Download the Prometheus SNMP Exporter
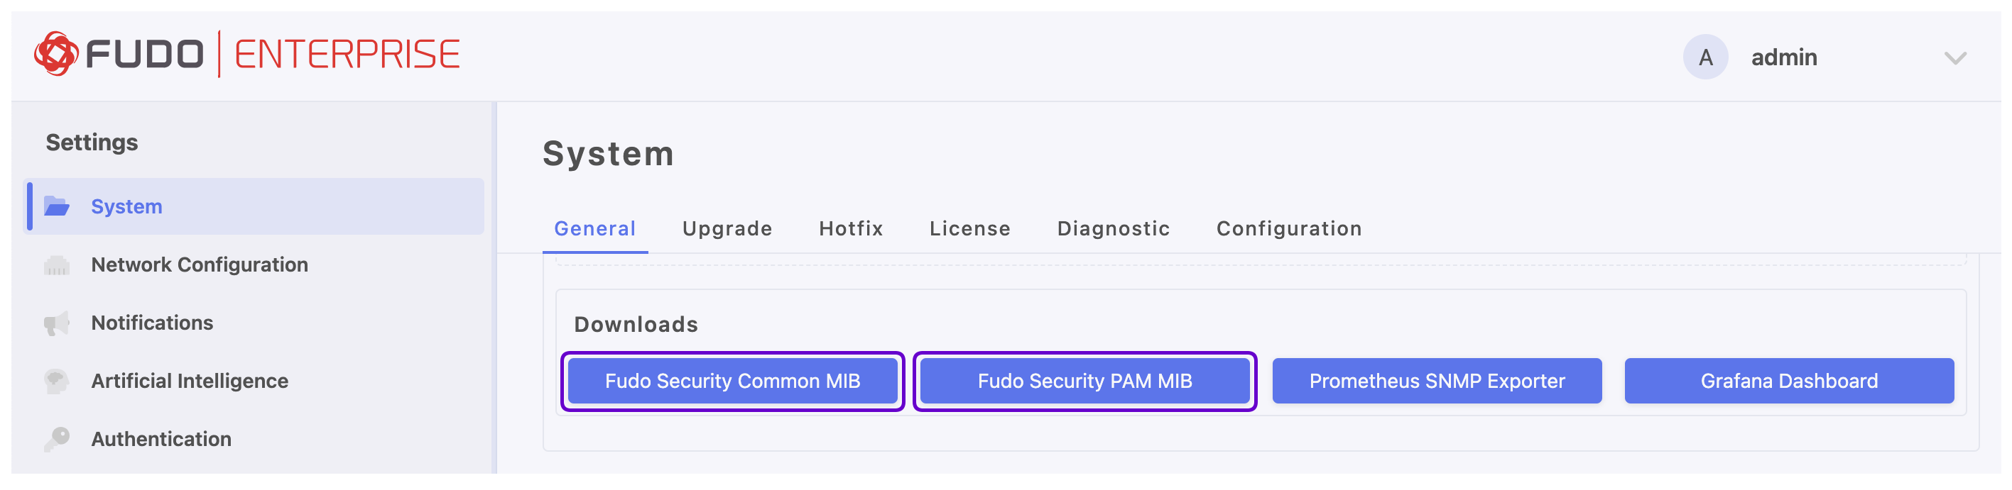The width and height of the screenshot is (2012, 490). coord(1436,381)
